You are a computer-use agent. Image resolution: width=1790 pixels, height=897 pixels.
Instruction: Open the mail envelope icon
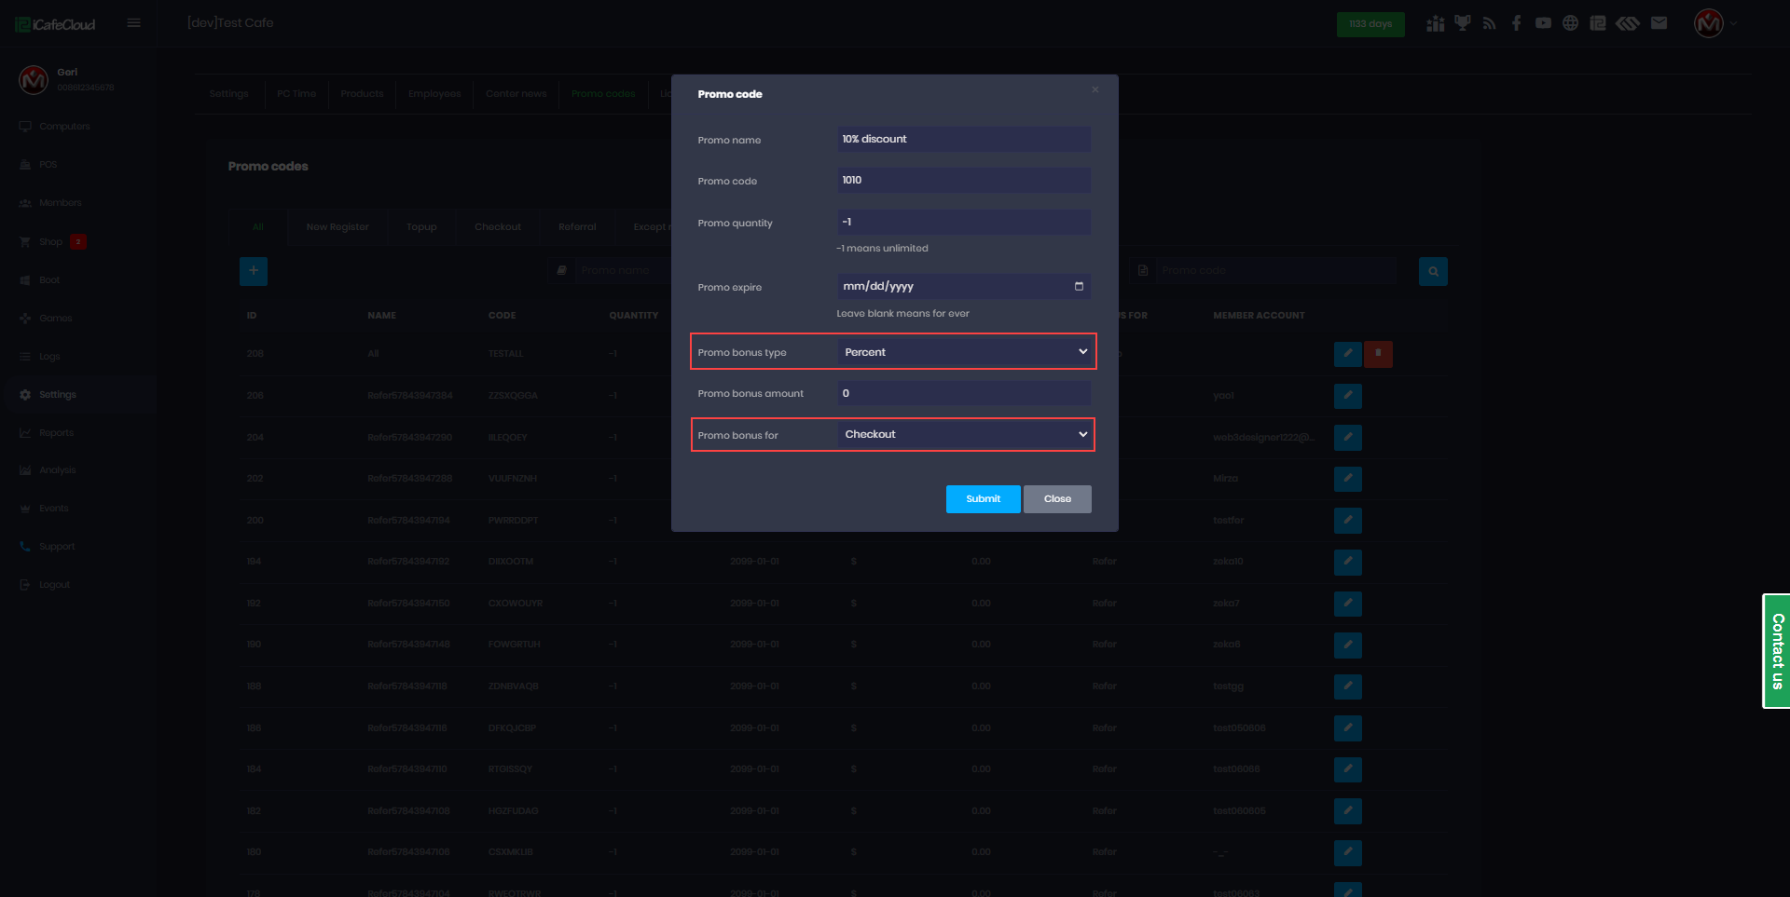tap(1659, 23)
